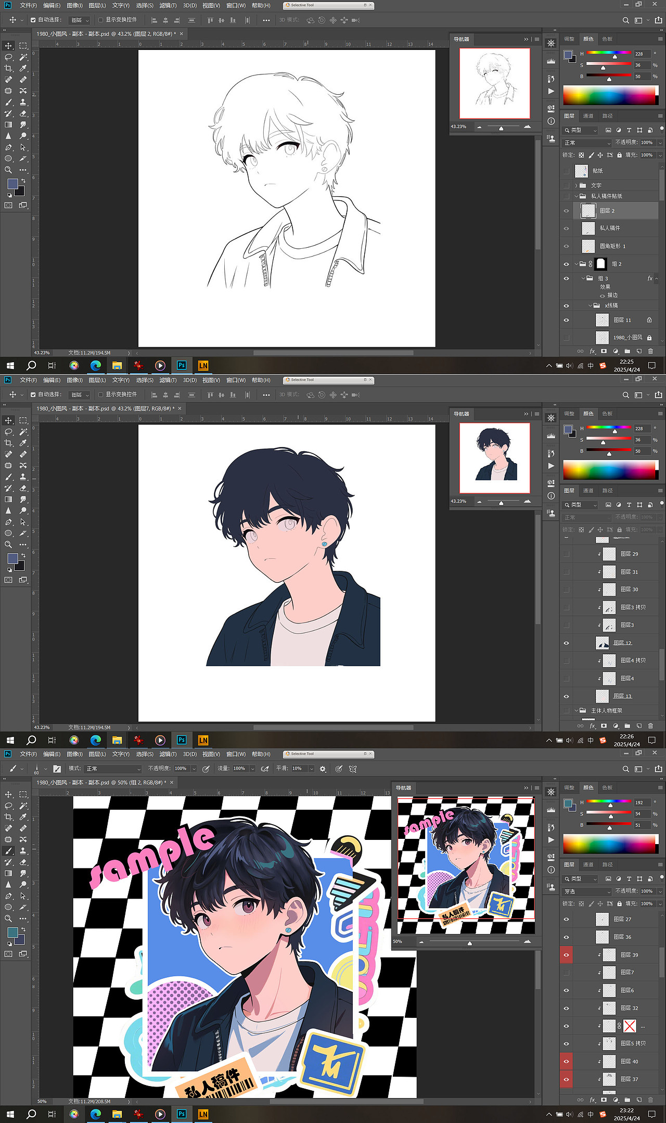Lock transparent pixels icon in line-art window
The height and width of the screenshot is (1123, 666).
pos(581,155)
